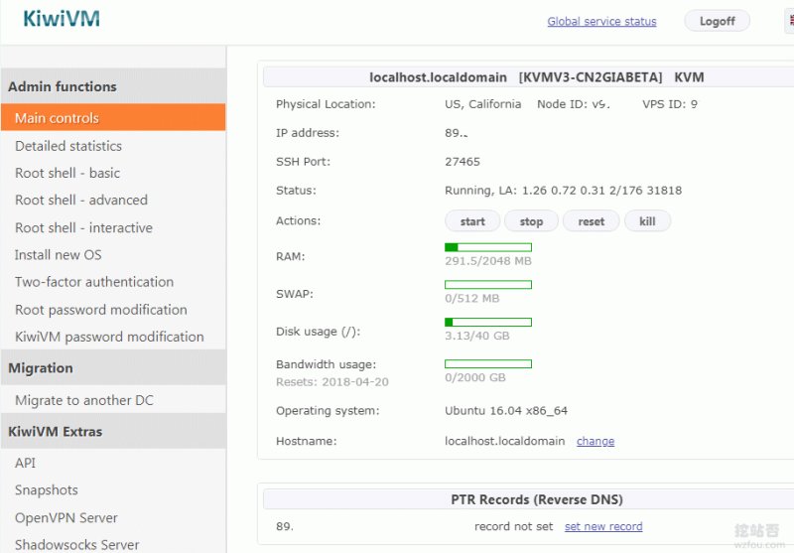Screen dimensions: 794x553
Task: Open Root shell - advanced
Action: point(81,200)
